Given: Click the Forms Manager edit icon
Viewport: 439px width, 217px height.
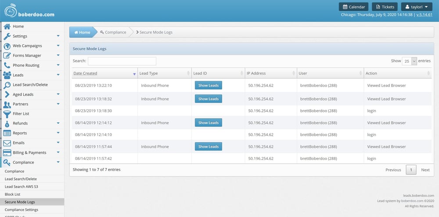Looking at the screenshot, I should pyautogui.click(x=7, y=55).
